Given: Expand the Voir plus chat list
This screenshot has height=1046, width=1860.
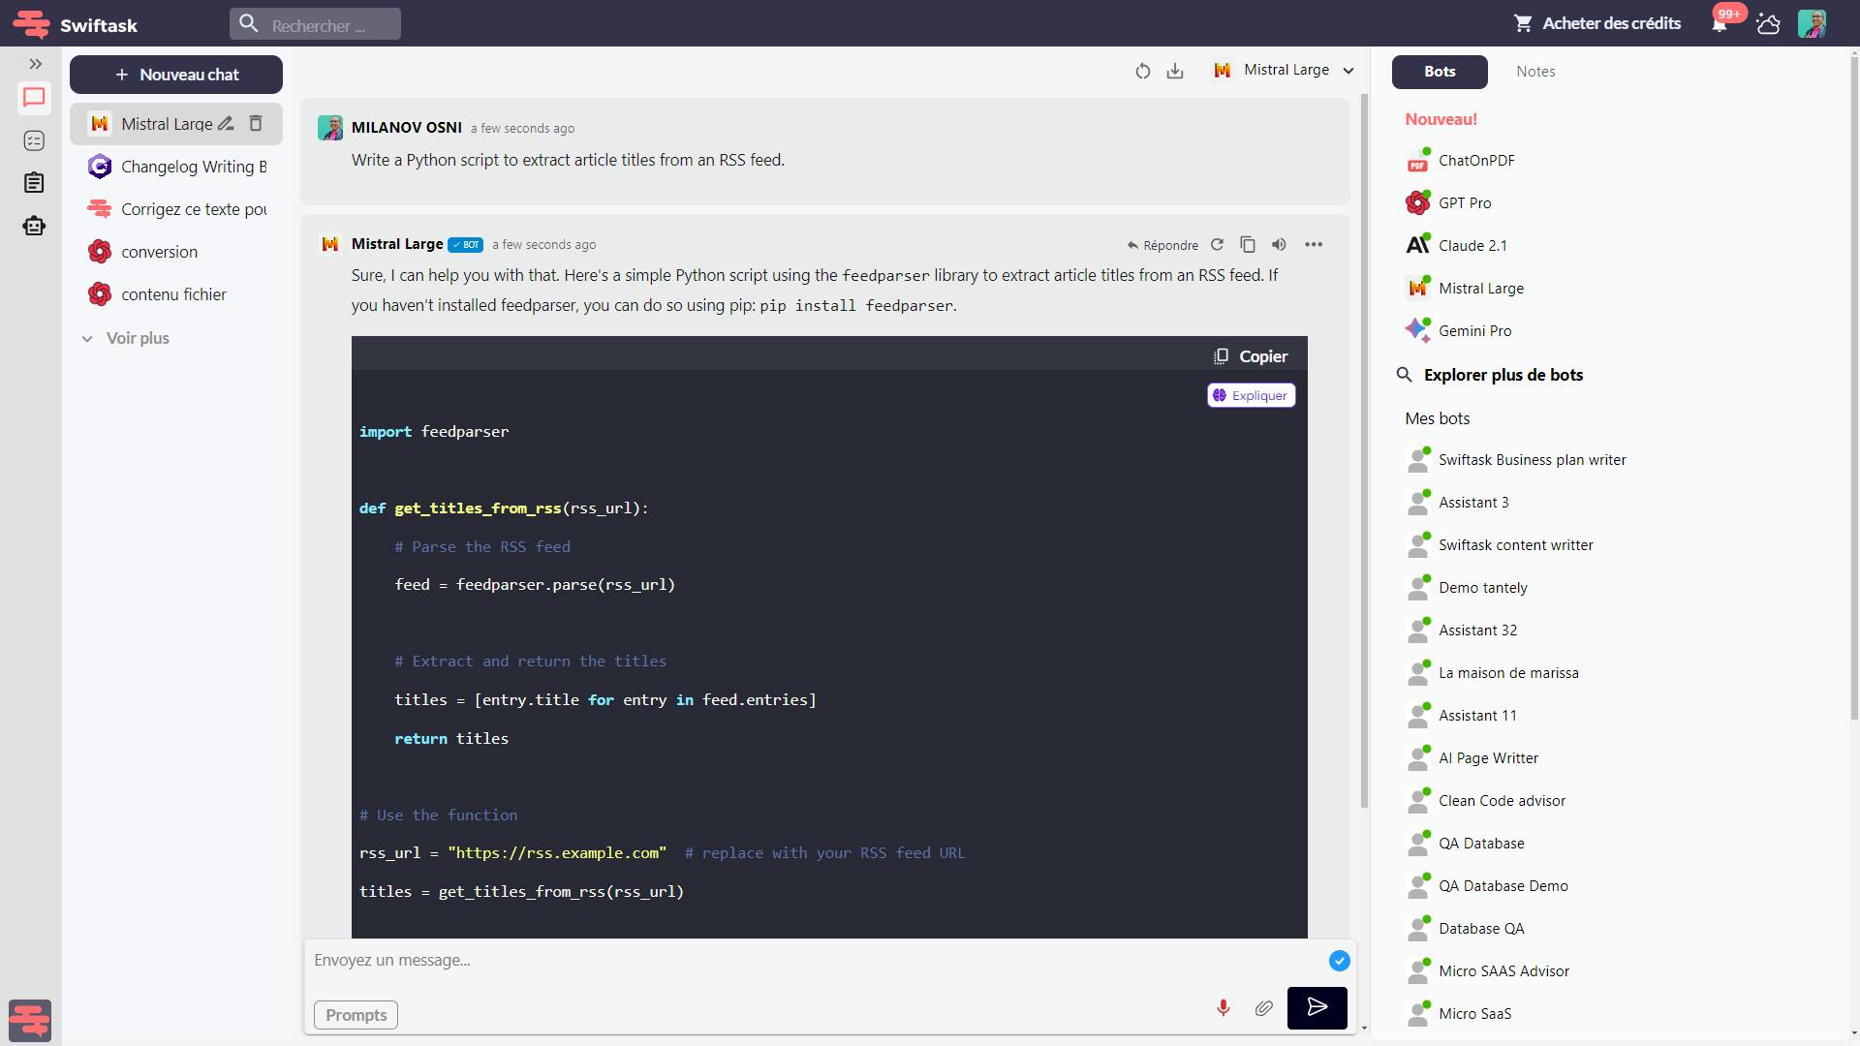Looking at the screenshot, I should coord(126,338).
